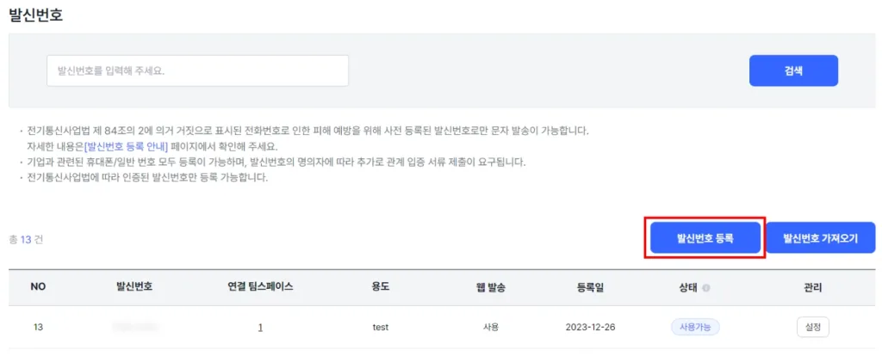Click the blue 검색 button
882x356 pixels.
point(793,71)
